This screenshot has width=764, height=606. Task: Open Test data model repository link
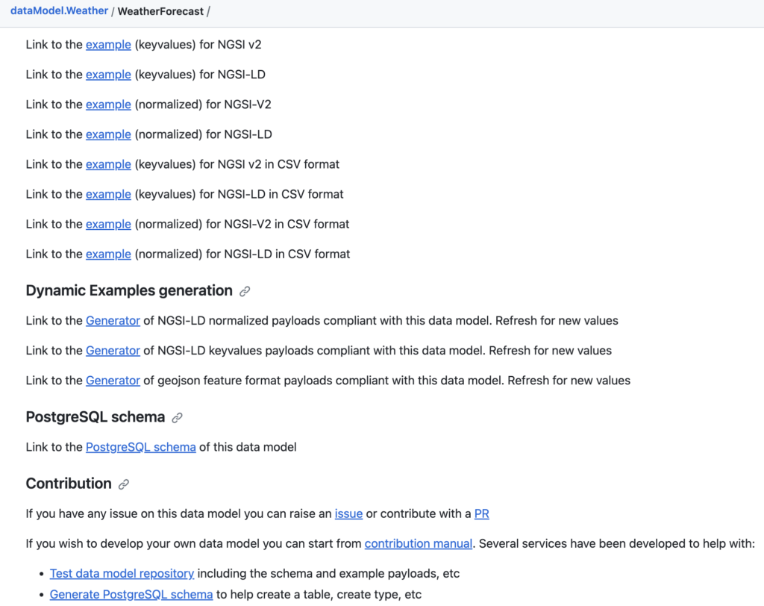(x=122, y=573)
